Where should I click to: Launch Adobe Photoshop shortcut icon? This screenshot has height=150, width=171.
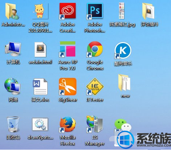coord(95,11)
